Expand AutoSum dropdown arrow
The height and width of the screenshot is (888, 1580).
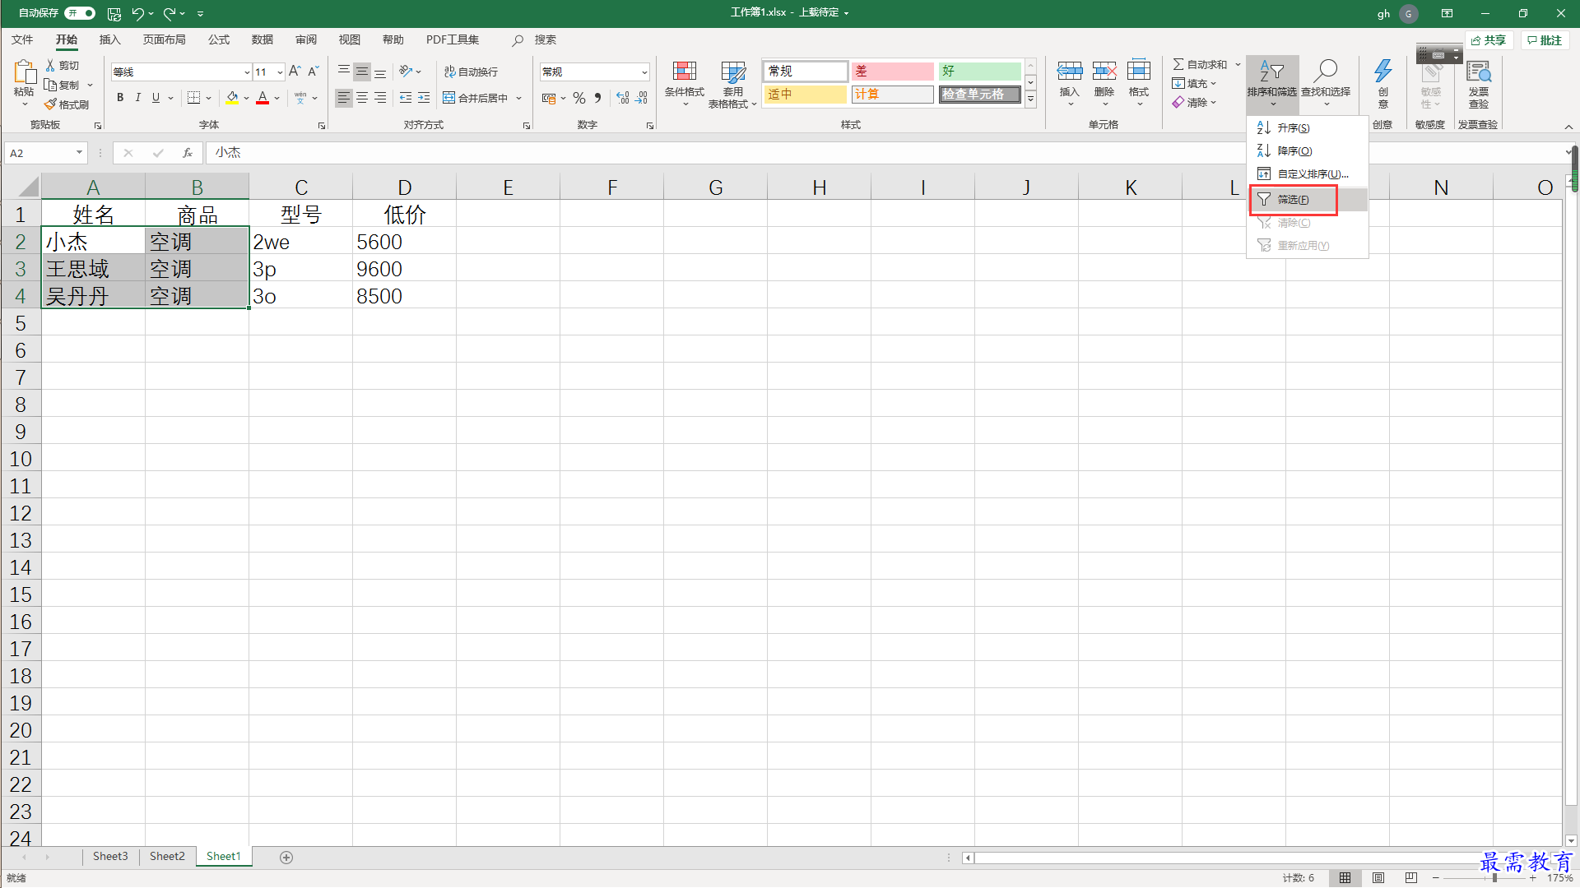[1238, 64]
